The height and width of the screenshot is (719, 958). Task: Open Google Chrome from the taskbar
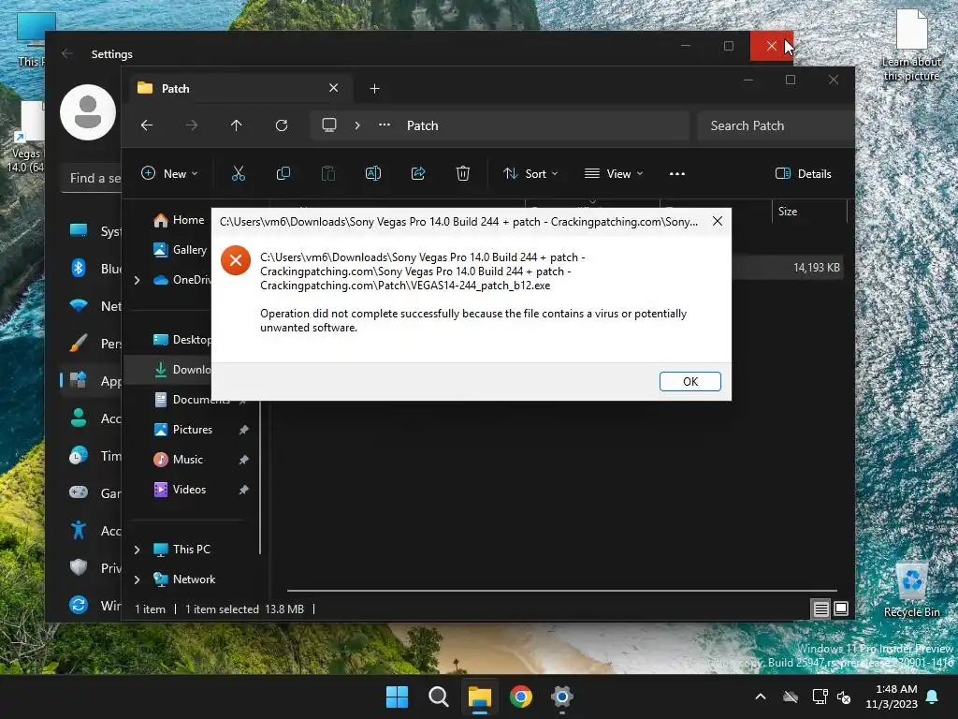point(520,697)
